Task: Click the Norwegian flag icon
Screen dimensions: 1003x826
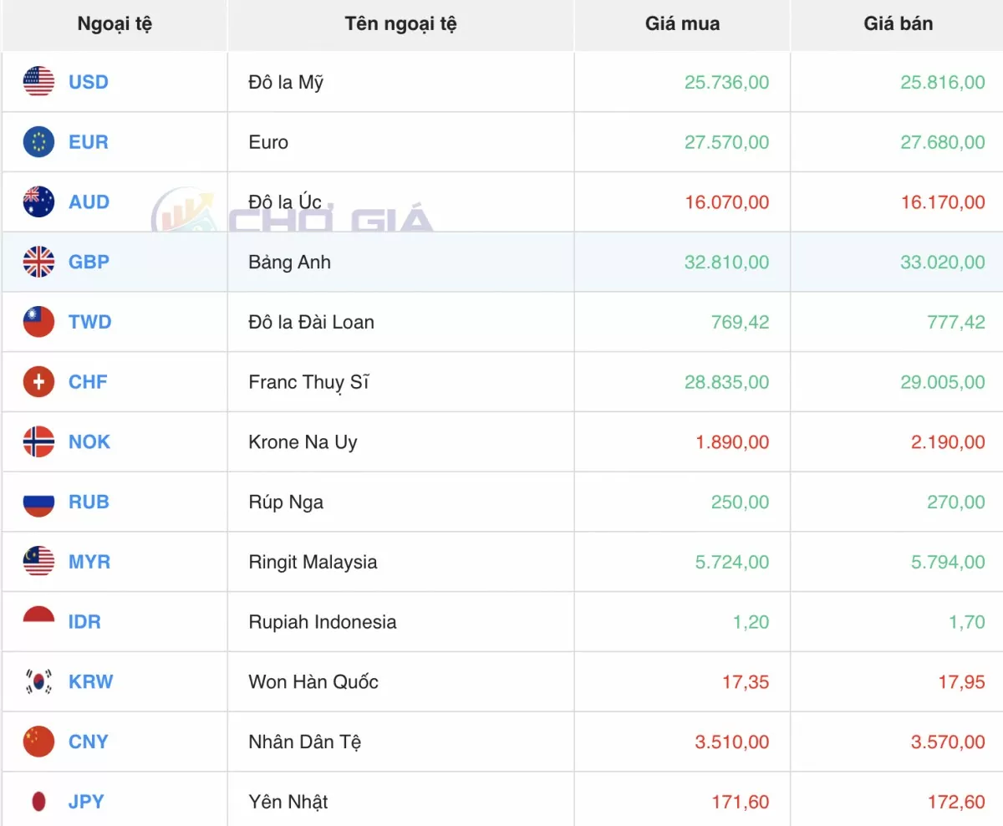Action: 38,441
